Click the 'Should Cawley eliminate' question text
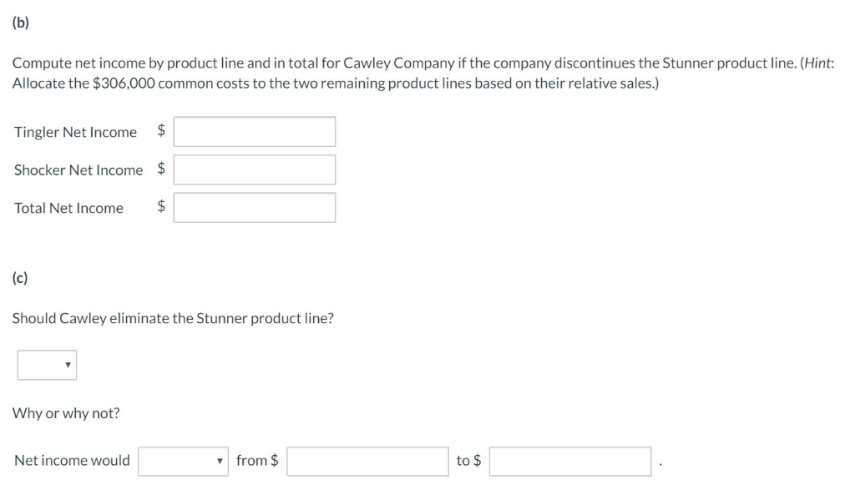This screenshot has width=855, height=485. 173,319
